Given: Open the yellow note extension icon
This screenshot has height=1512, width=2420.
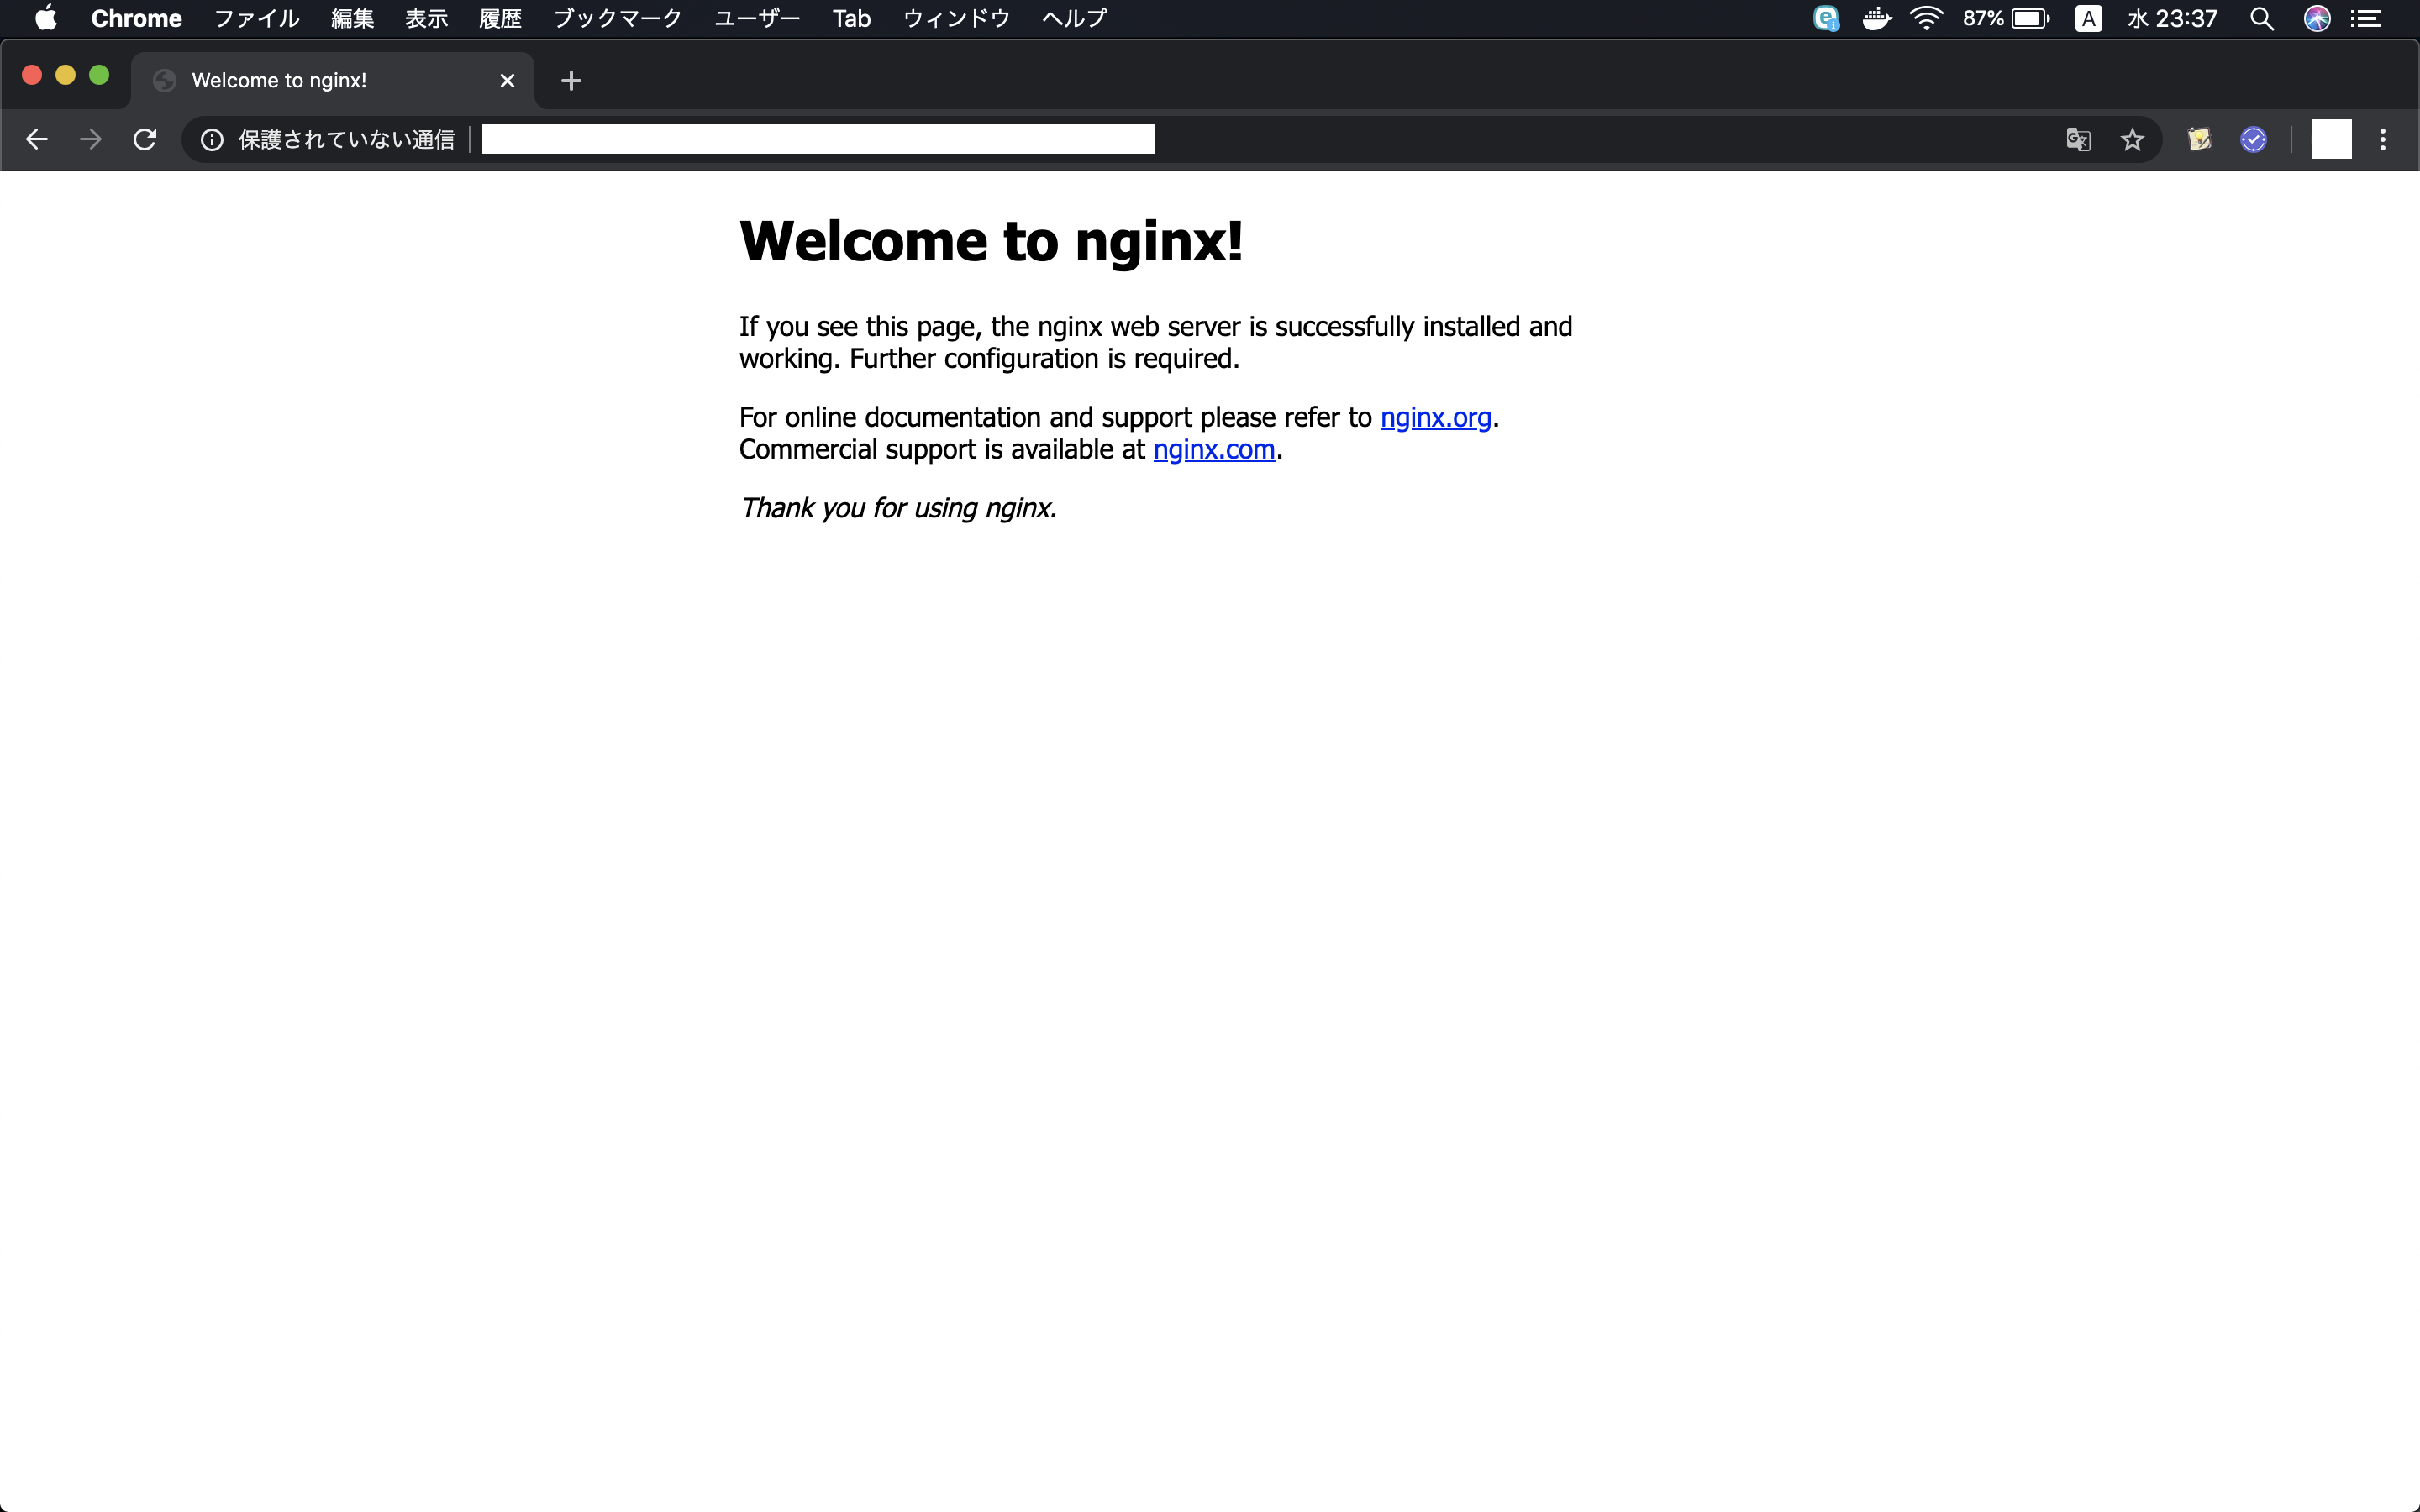Looking at the screenshot, I should (2199, 140).
